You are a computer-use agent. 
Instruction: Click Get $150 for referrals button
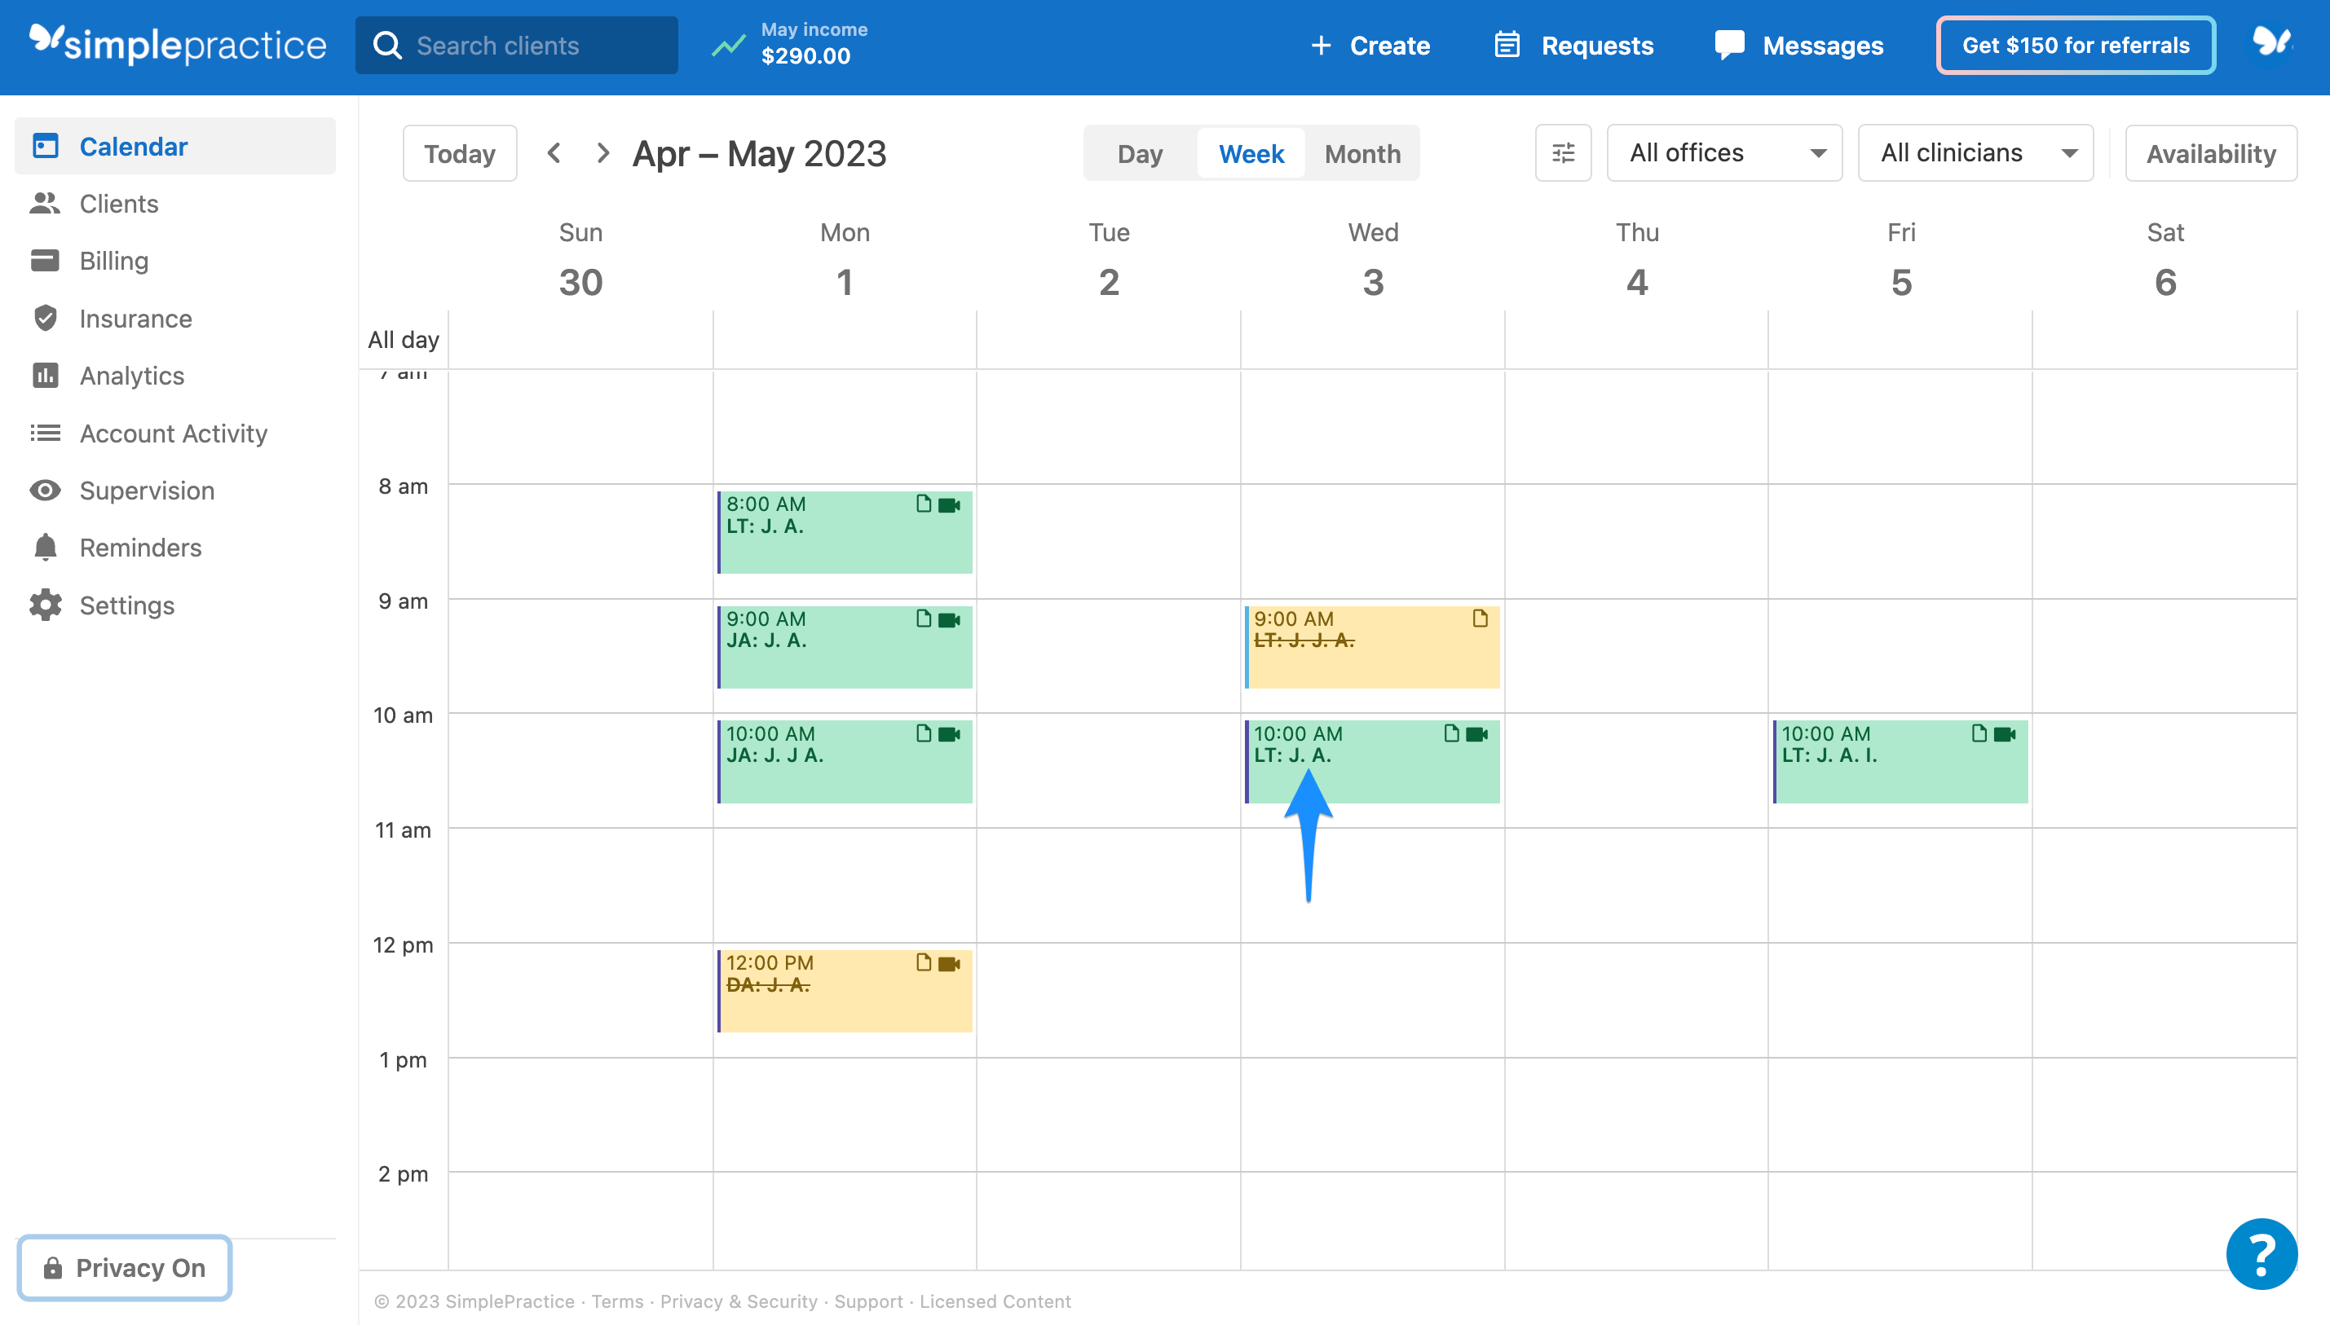[2075, 45]
